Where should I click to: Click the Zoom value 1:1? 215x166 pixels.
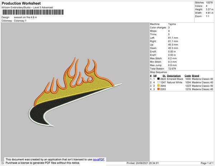click(207, 16)
